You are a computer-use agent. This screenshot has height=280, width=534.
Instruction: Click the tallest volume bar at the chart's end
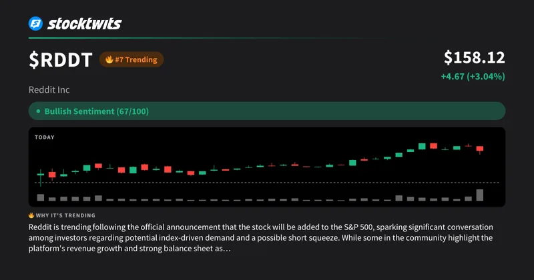click(x=480, y=195)
